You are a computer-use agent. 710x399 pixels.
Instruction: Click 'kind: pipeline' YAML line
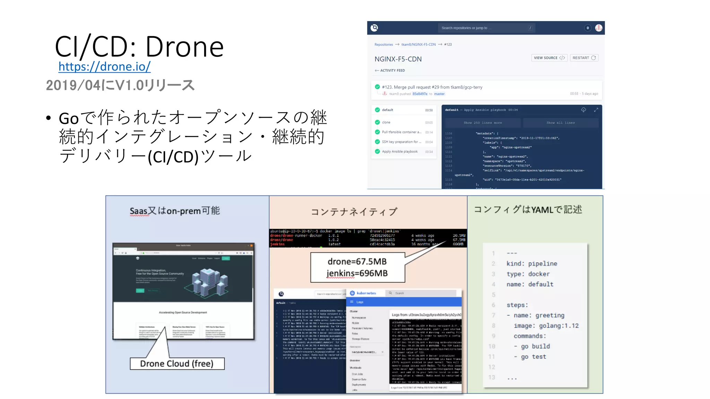(531, 264)
